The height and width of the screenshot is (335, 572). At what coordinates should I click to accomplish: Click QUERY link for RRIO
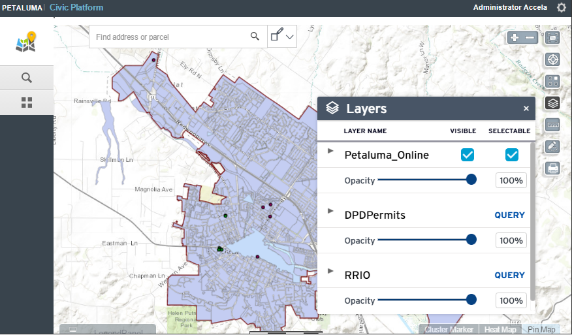[x=509, y=275]
